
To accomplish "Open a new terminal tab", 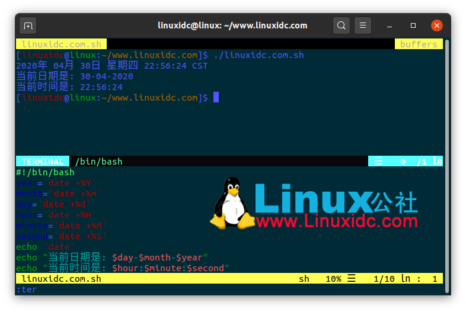I will tap(28, 25).
